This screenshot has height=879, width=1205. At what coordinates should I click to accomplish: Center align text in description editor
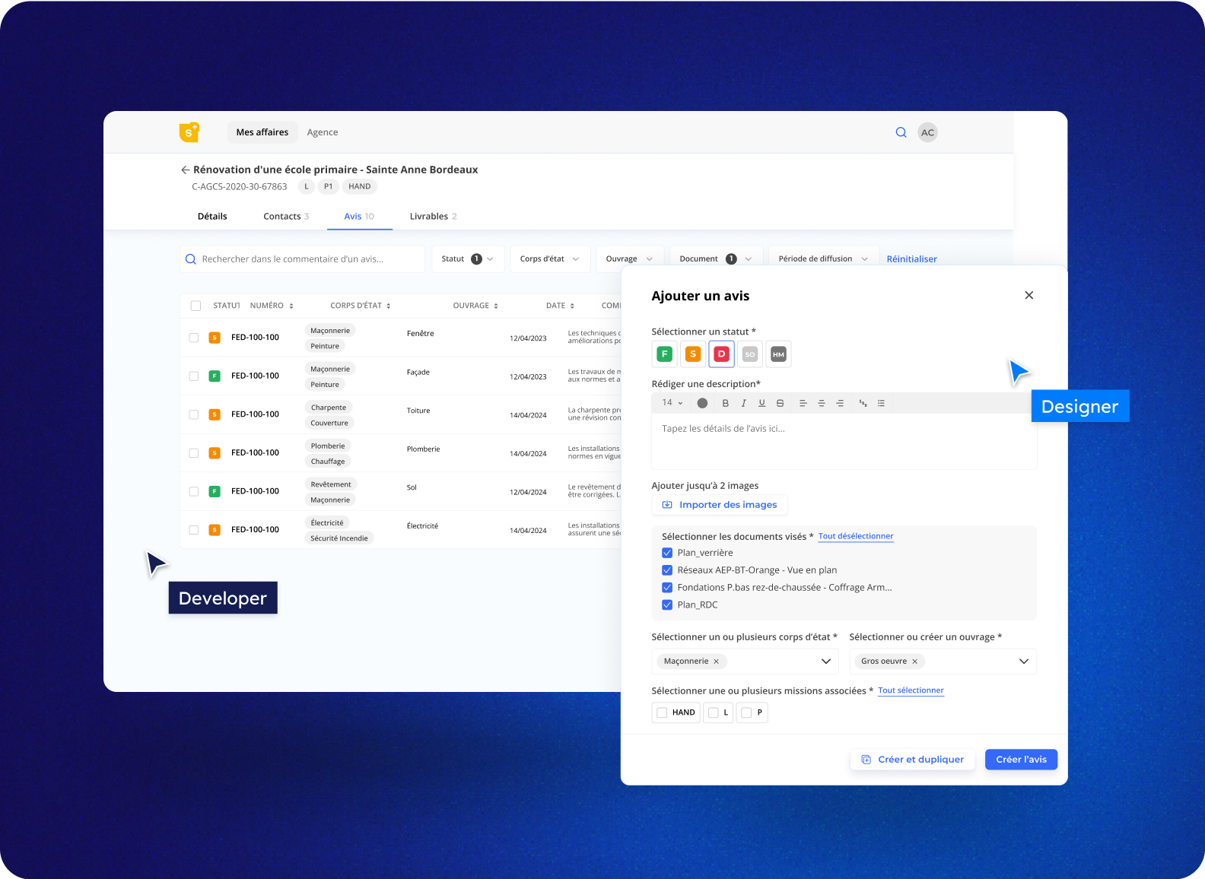coord(821,403)
